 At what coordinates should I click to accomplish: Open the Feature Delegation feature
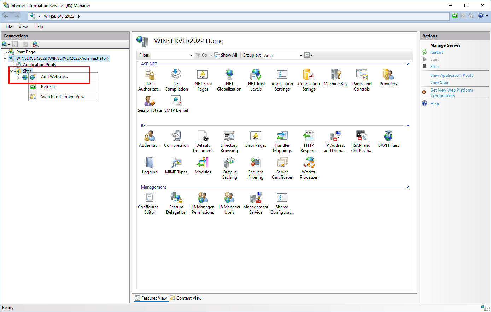(176, 203)
